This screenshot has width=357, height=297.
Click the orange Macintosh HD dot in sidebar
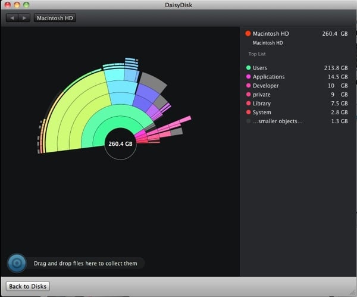pyautogui.click(x=248, y=33)
